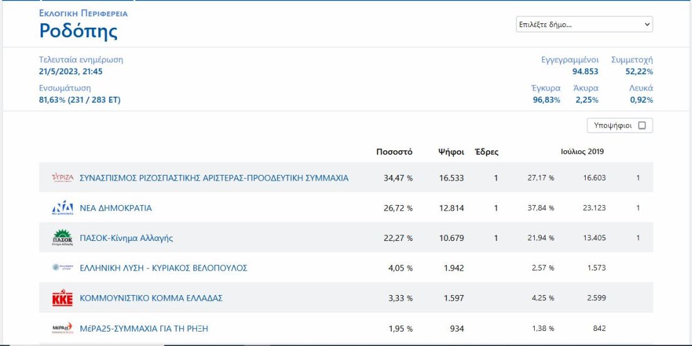
Task: Click the 2019 votes 16.603
Action: tap(594, 178)
